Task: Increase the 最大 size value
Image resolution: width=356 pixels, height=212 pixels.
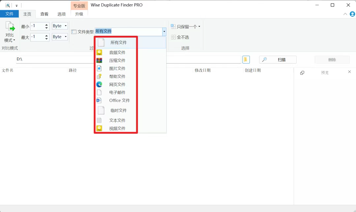Action: pyautogui.click(x=46, y=35)
